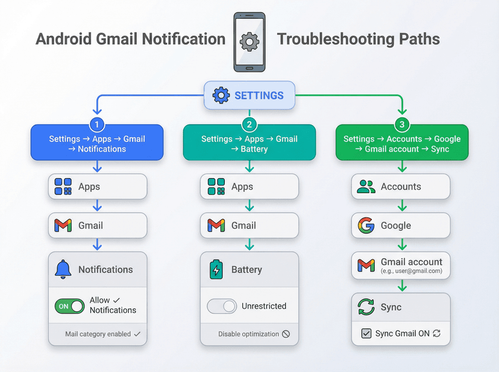The image size is (499, 372).
Task: Click the teal Apps grid icon in path 2
Action: (216, 187)
